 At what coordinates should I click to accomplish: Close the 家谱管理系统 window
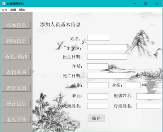tap(156, 4)
